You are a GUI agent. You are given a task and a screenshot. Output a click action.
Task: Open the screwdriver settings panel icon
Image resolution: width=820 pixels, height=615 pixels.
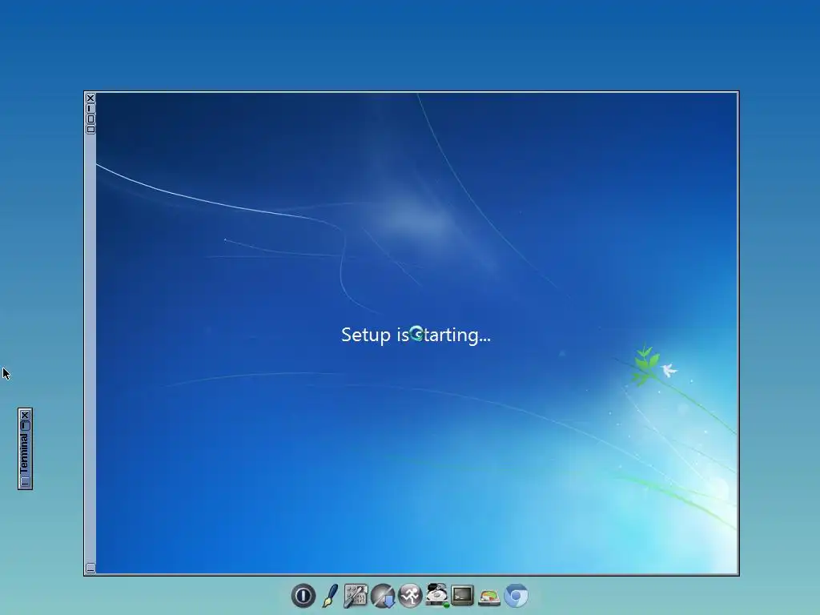(356, 596)
